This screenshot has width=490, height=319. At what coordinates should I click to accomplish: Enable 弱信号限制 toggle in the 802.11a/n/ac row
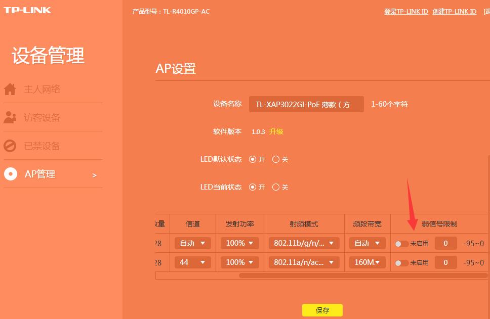401,263
